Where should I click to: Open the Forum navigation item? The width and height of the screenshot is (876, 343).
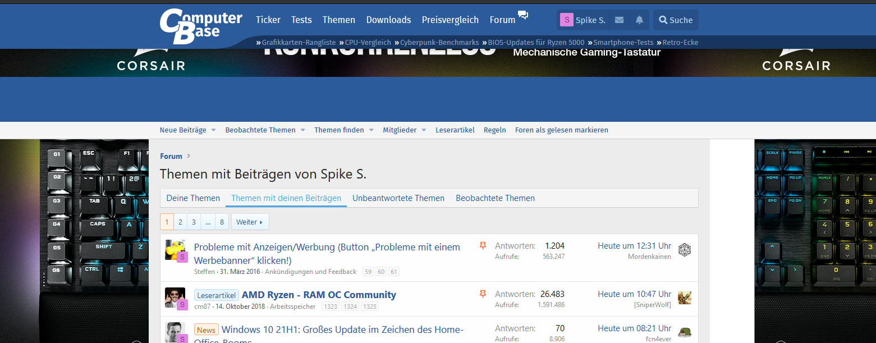point(502,20)
